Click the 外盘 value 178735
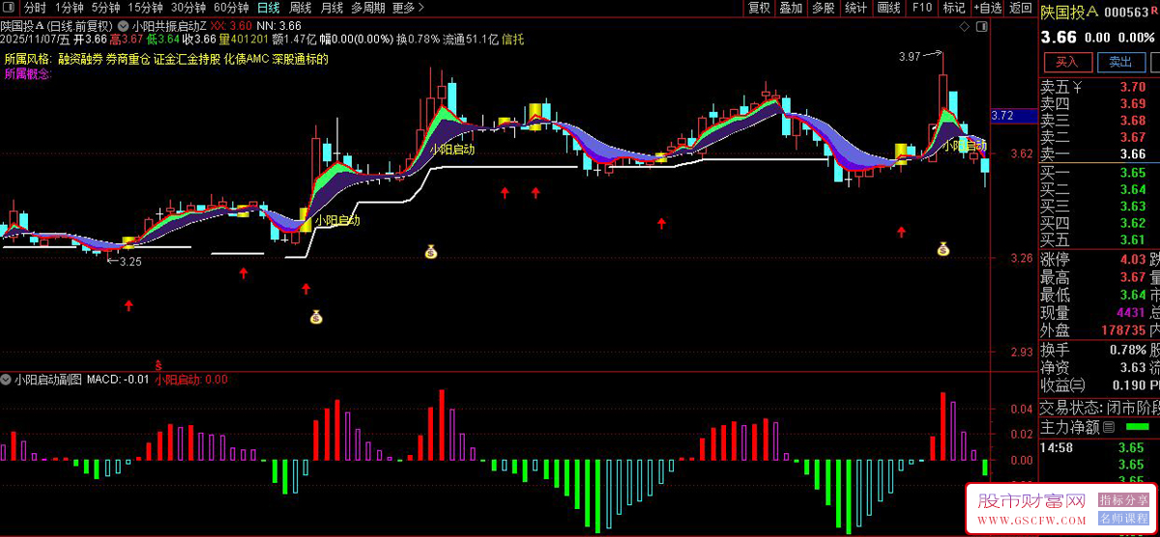This screenshot has width=1160, height=537. click(x=1122, y=330)
